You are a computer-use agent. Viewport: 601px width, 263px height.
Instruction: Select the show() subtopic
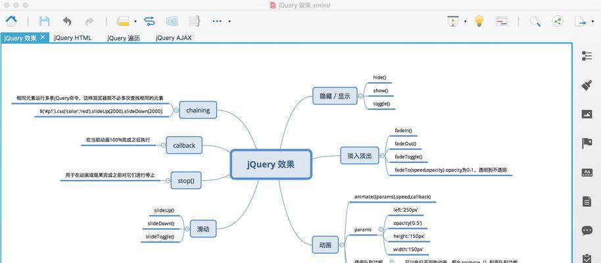click(x=381, y=91)
